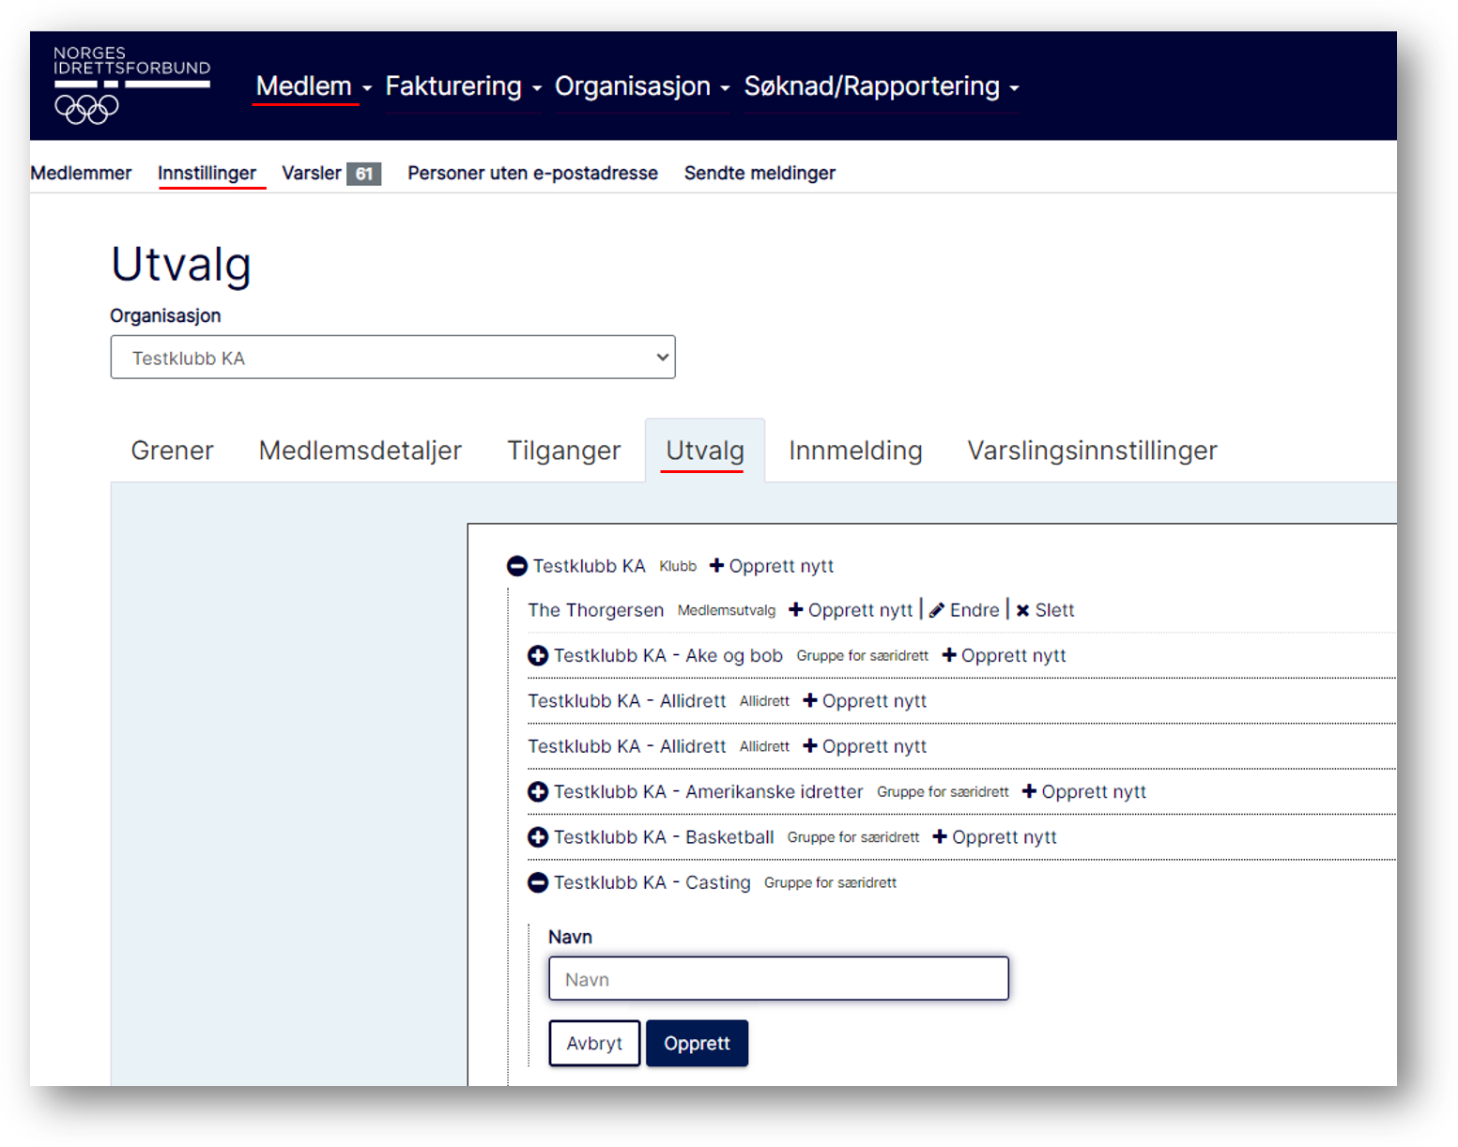
Task: Click Opprett nytt for second Allidrett row
Action: 865,746
